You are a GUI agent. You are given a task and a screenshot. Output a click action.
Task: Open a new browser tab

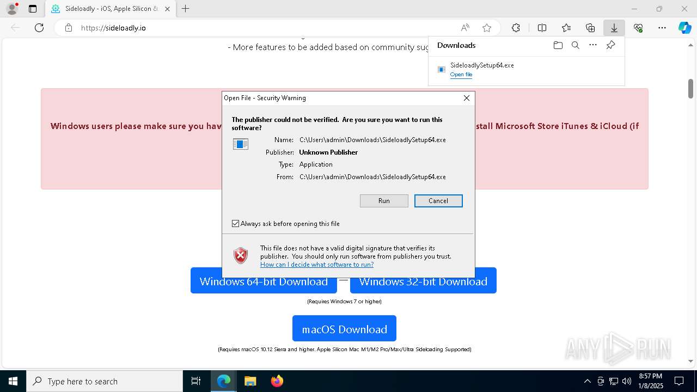pyautogui.click(x=186, y=9)
